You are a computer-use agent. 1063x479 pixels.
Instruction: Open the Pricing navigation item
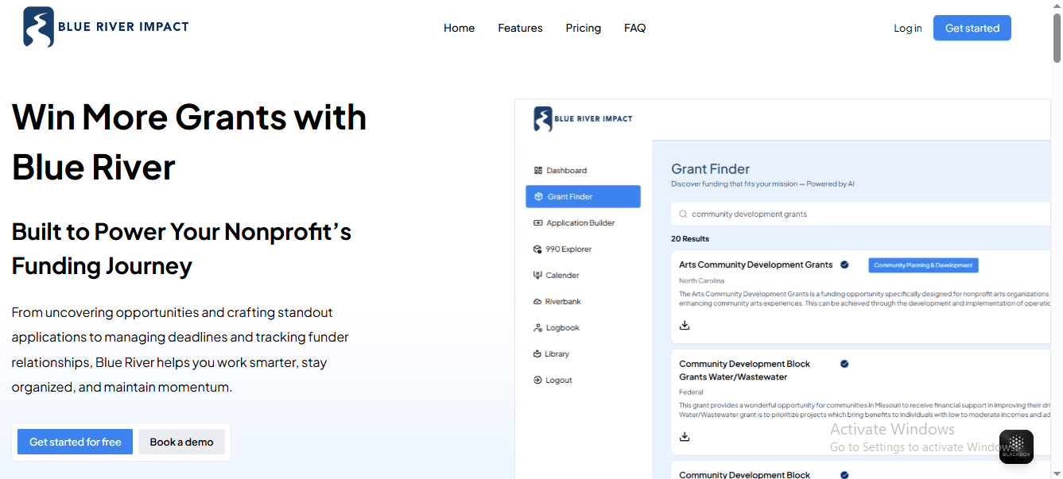pyautogui.click(x=583, y=28)
